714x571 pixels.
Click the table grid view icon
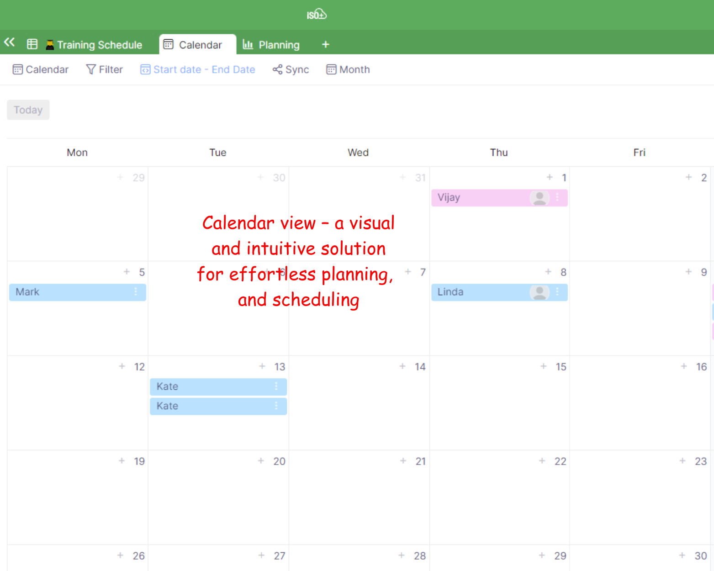pos(32,44)
